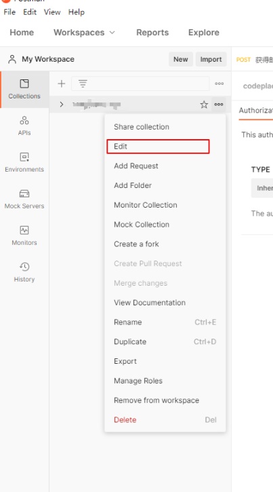Viewport: 273px width, 492px height.
Task: Open the File menu
Action: [9, 12]
